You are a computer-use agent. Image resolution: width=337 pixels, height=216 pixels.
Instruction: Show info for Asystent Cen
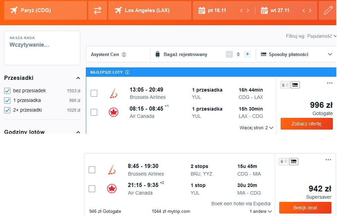124,55
